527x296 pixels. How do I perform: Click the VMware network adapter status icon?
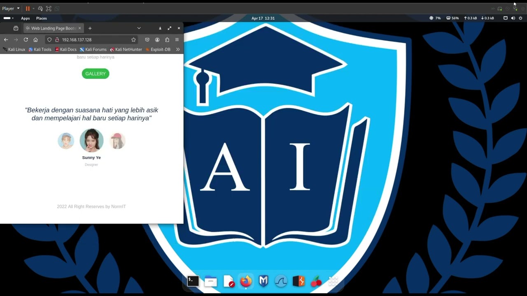point(515,9)
